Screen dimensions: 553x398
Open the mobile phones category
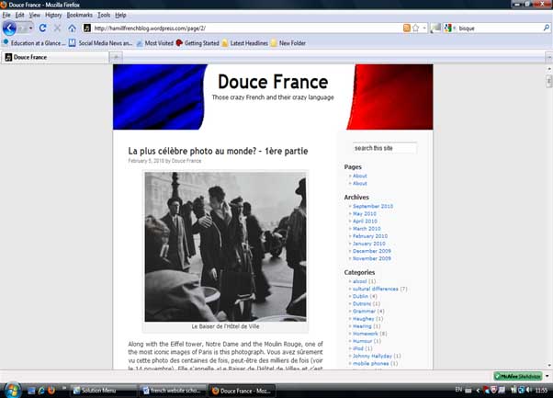tap(371, 363)
